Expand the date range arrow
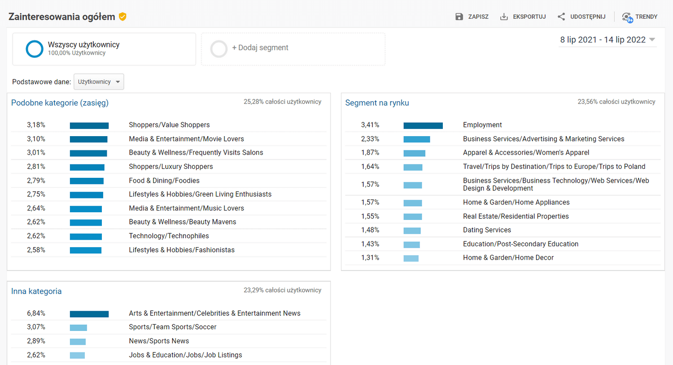This screenshot has height=365, width=673. pyautogui.click(x=652, y=40)
